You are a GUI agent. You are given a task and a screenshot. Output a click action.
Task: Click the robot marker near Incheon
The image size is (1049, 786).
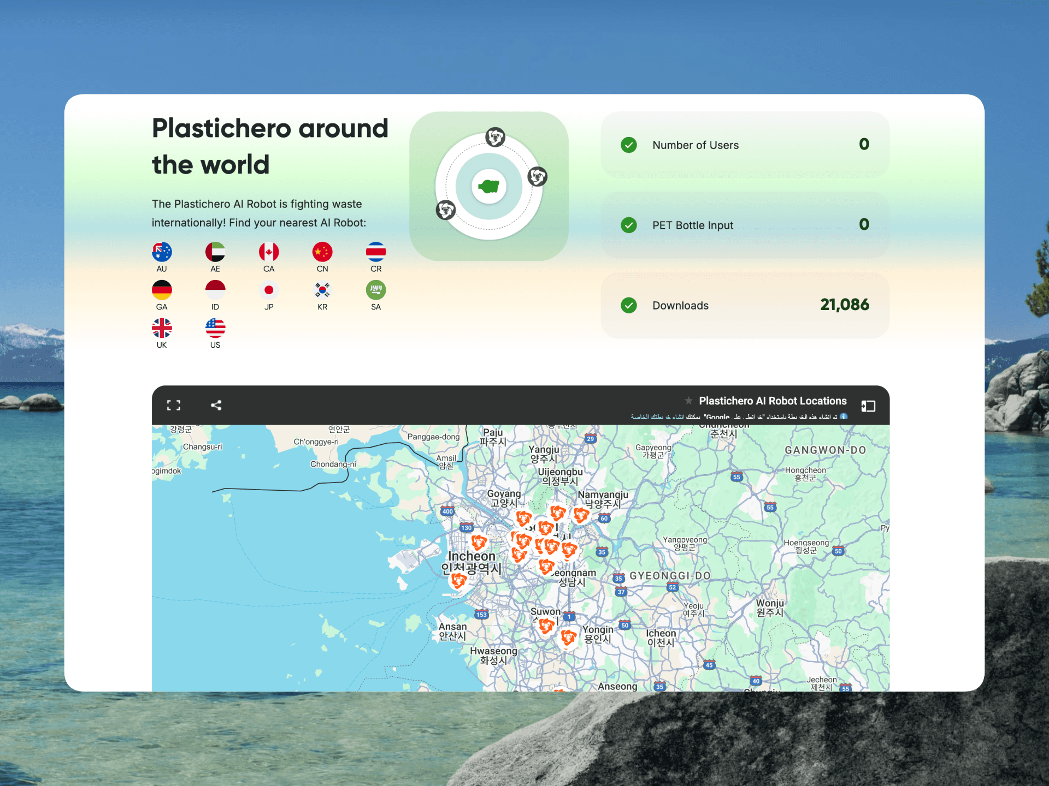tap(479, 541)
